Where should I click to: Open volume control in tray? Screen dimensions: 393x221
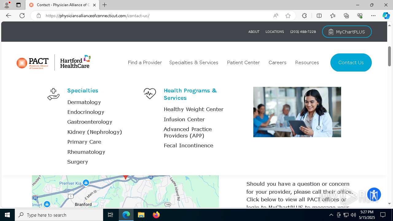[353, 215]
